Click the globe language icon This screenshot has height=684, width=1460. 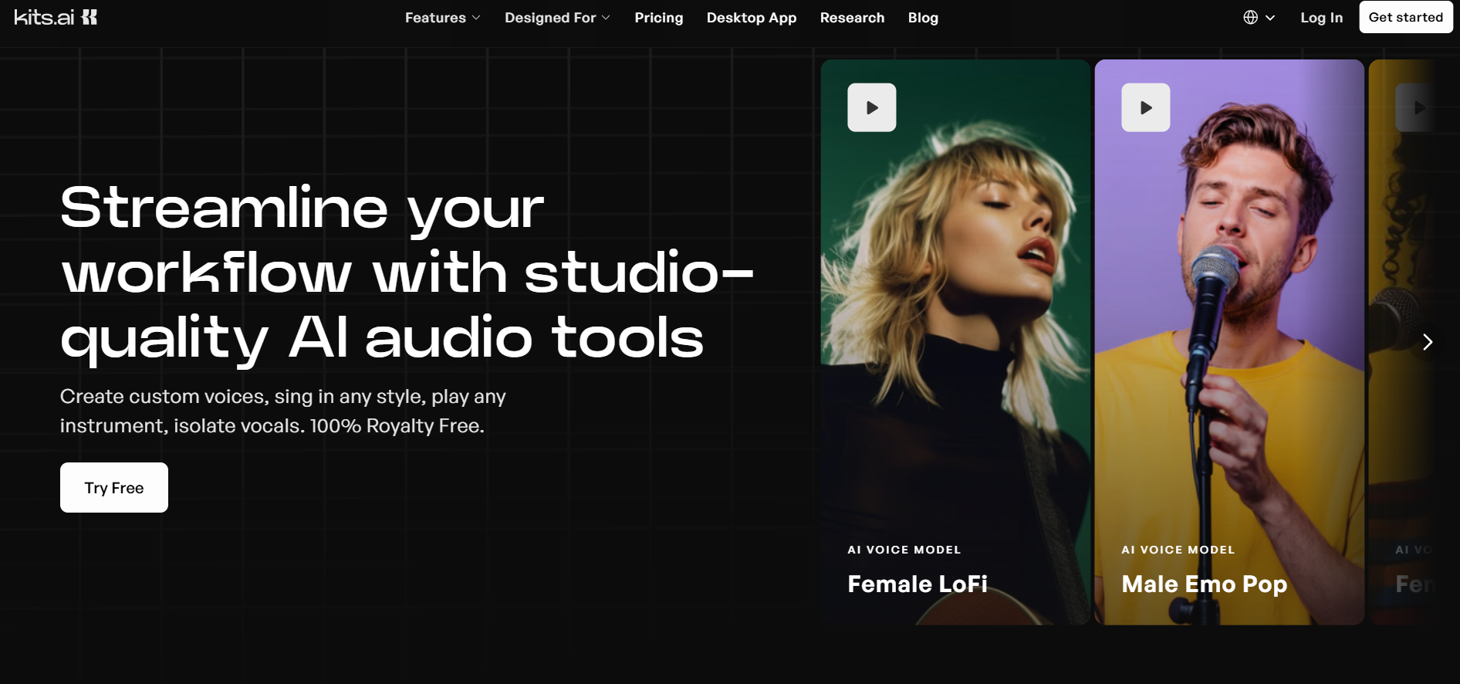pyautogui.click(x=1250, y=17)
